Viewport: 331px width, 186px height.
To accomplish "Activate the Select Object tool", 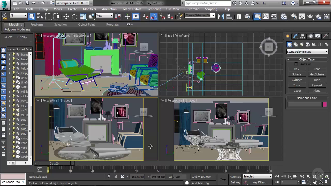I will point(32,16).
